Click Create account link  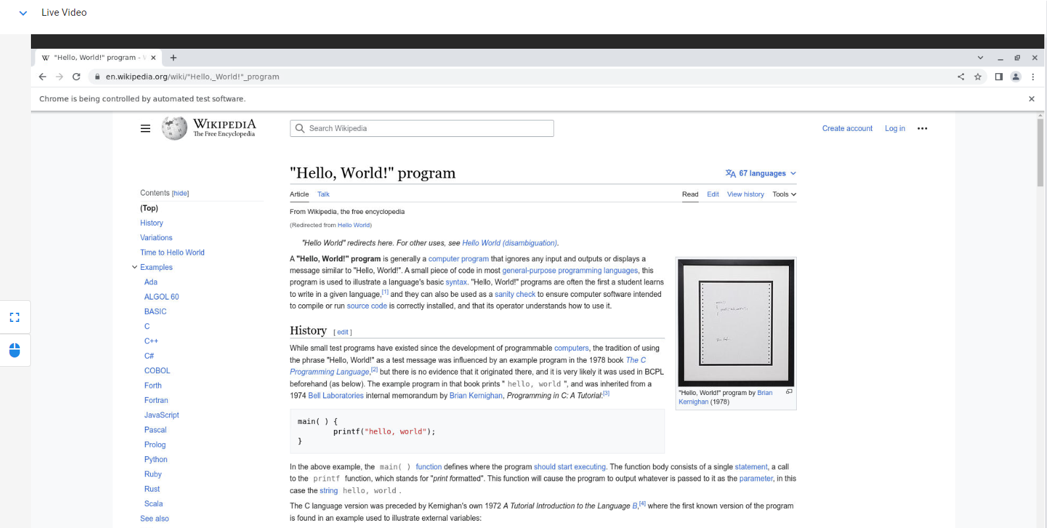pyautogui.click(x=847, y=128)
